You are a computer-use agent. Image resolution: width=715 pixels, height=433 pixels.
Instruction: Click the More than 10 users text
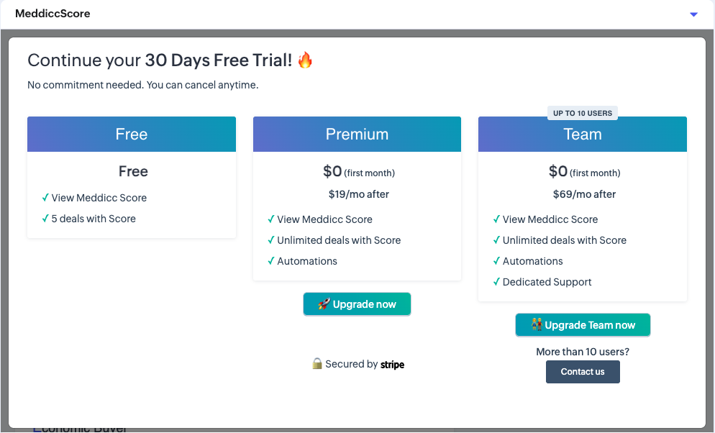[583, 352]
